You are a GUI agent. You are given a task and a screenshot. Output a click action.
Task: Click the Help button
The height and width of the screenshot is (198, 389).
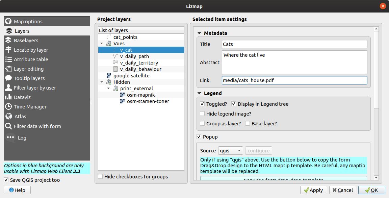[x=17, y=190]
